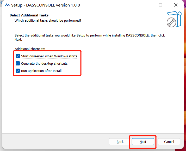Screen dimensions: 186x151
Task: Uncheck Start dasserver when Windows starts
Action: coord(18,56)
